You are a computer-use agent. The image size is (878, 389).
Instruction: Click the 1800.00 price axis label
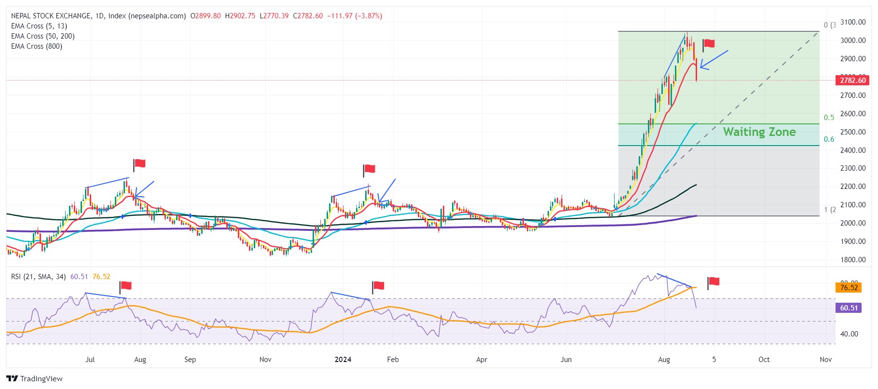853,260
